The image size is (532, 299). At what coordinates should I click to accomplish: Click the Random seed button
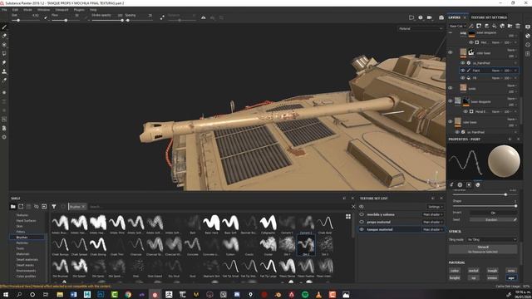click(x=491, y=219)
